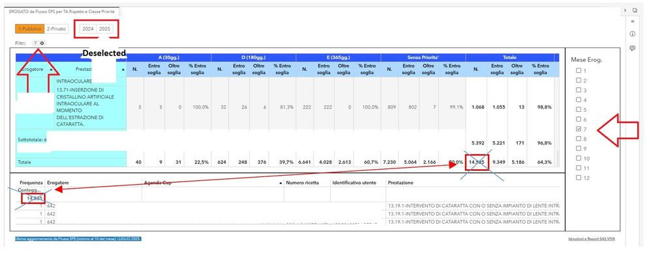This screenshot has width=651, height=253.
Task: Sort the Prestazione column with its arrow
Action: [123, 70]
